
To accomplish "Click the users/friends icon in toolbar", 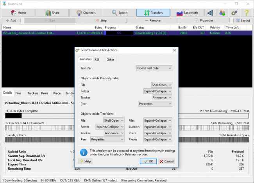I will coord(222,13).
